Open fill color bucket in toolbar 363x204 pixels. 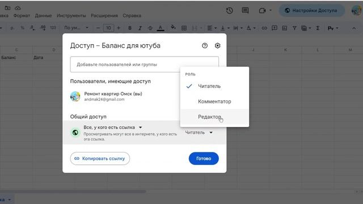pyautogui.click(x=173, y=28)
